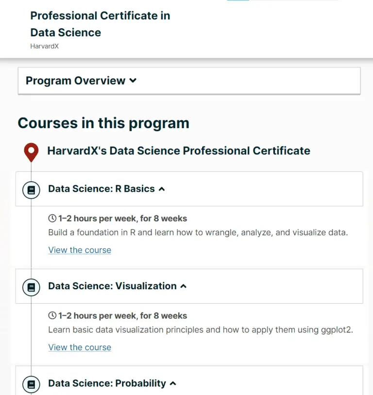Expand the Program Overview chevron
Image resolution: width=373 pixels, height=395 pixels.
point(133,81)
